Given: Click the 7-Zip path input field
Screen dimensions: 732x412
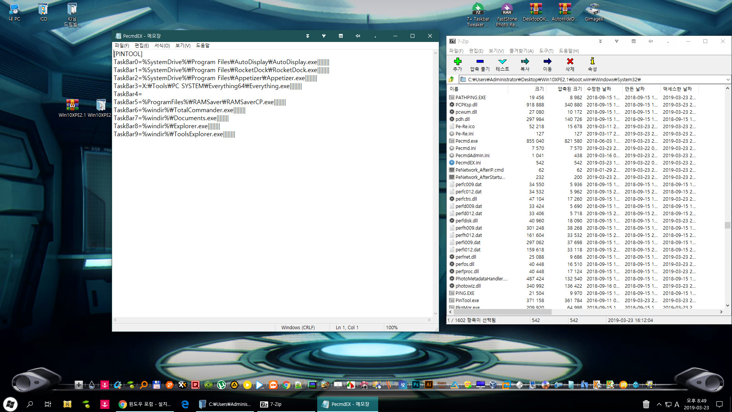Looking at the screenshot, I should pyautogui.click(x=595, y=79).
